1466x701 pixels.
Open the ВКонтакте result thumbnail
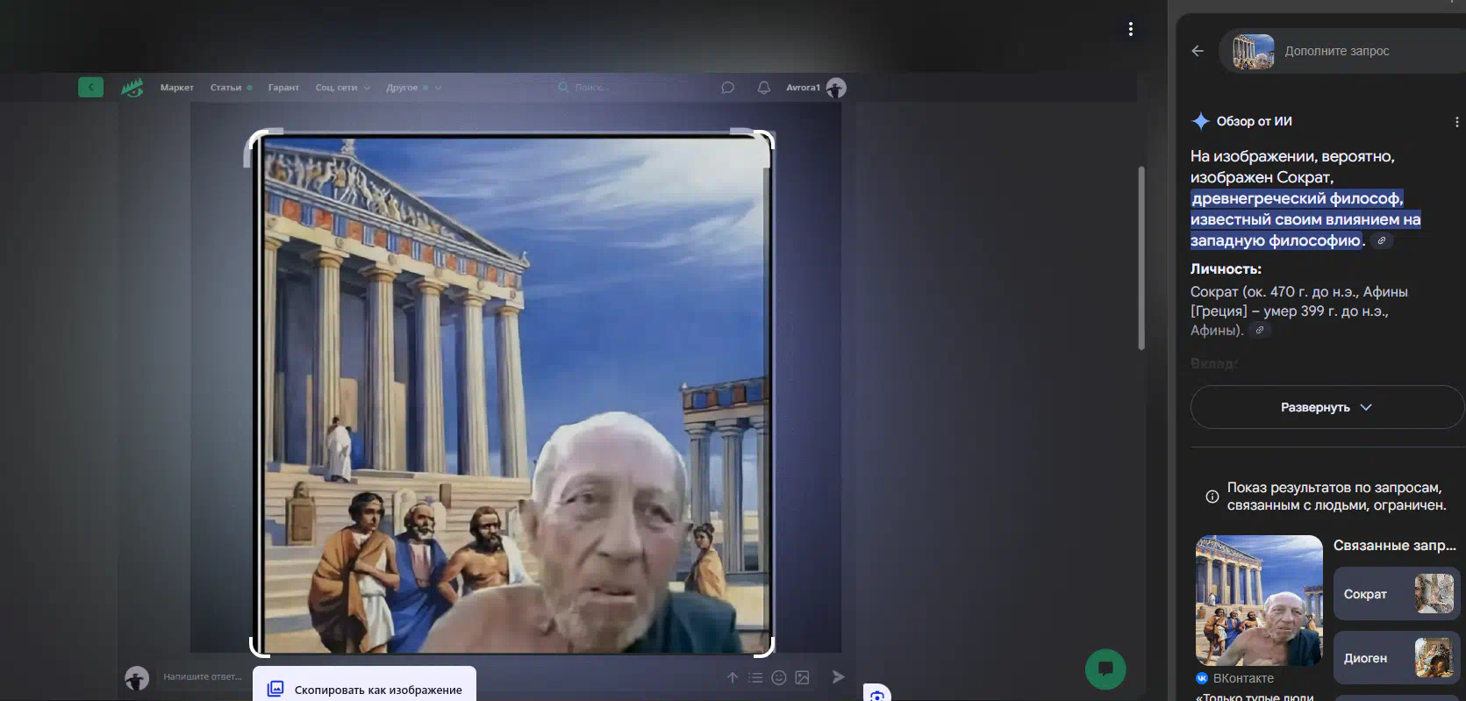click(1259, 600)
